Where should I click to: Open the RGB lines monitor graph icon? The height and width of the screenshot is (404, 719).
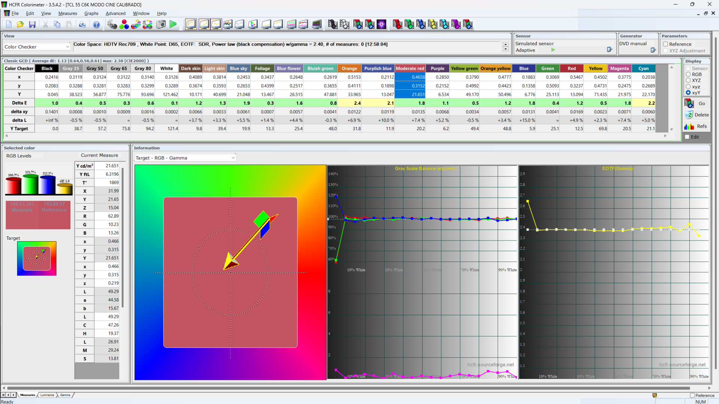click(x=228, y=25)
